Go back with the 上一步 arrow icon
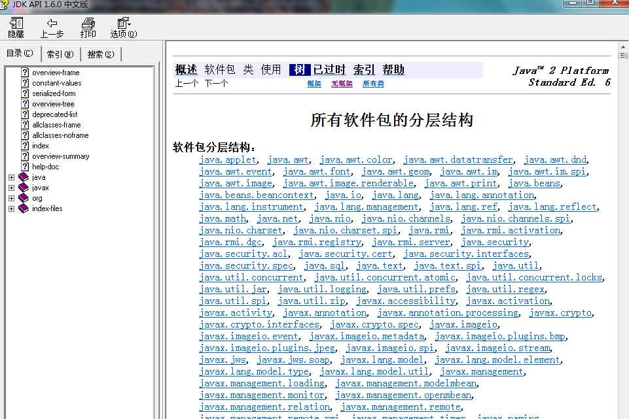Viewport: 629px width, 419px height. [x=52, y=23]
